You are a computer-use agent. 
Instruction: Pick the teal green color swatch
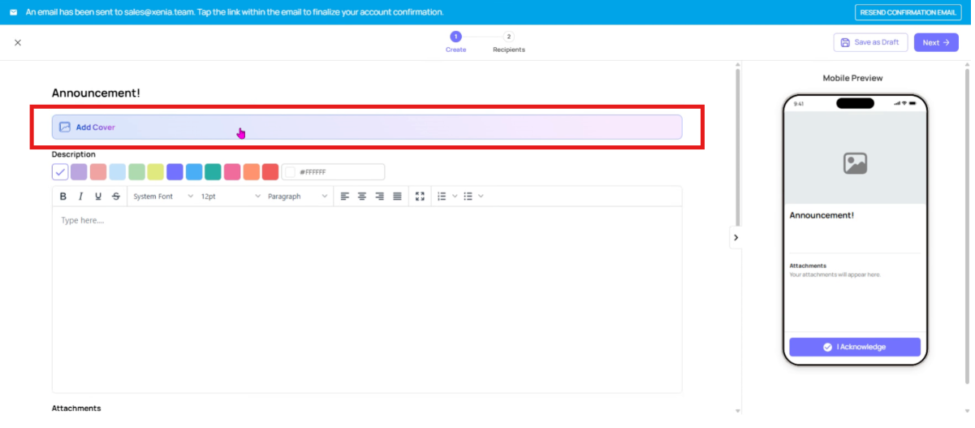[x=213, y=172]
